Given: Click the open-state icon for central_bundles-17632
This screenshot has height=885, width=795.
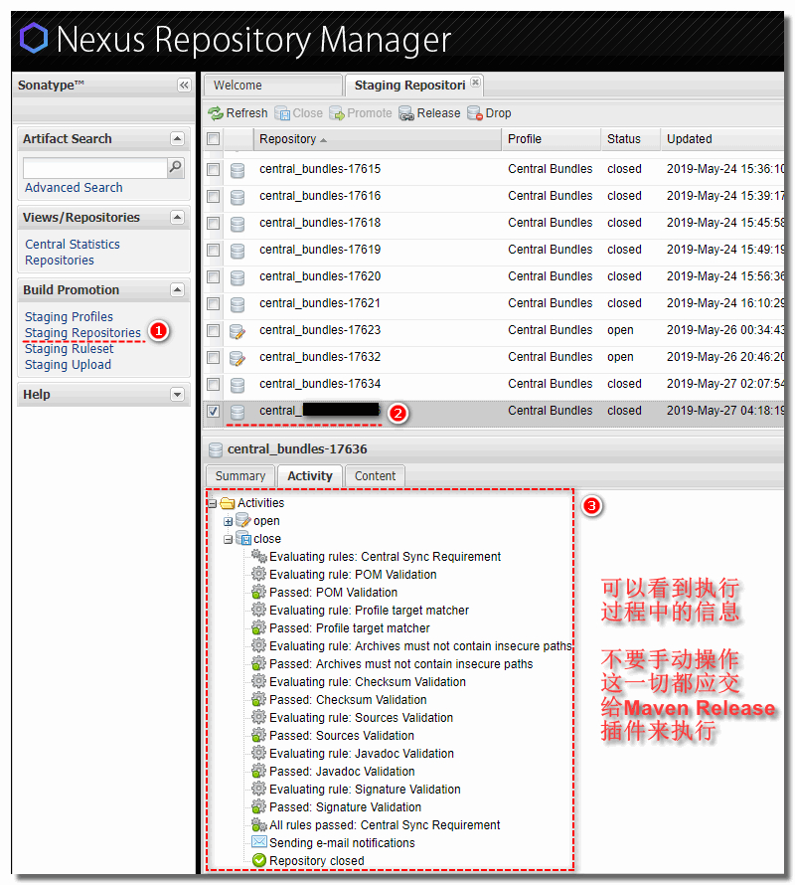Looking at the screenshot, I should coord(238,358).
